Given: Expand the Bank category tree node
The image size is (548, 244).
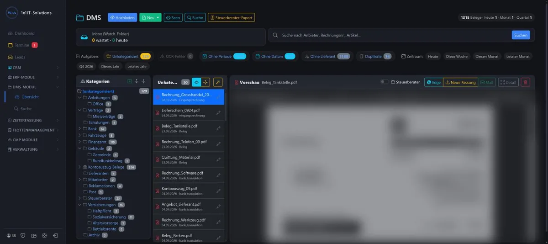Looking at the screenshot, I should point(79,129).
